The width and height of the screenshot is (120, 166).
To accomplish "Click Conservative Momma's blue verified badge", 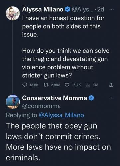I will coord(91,98).
